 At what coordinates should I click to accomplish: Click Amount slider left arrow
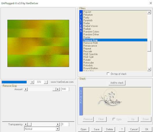tap(26, 89)
